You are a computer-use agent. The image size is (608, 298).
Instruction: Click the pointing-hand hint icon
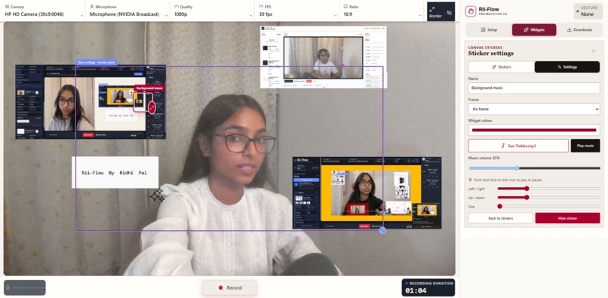click(471, 180)
